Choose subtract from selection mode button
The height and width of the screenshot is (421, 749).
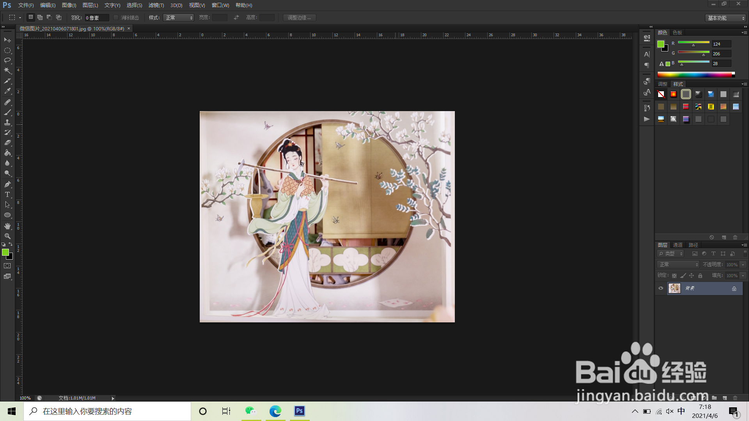(50, 17)
